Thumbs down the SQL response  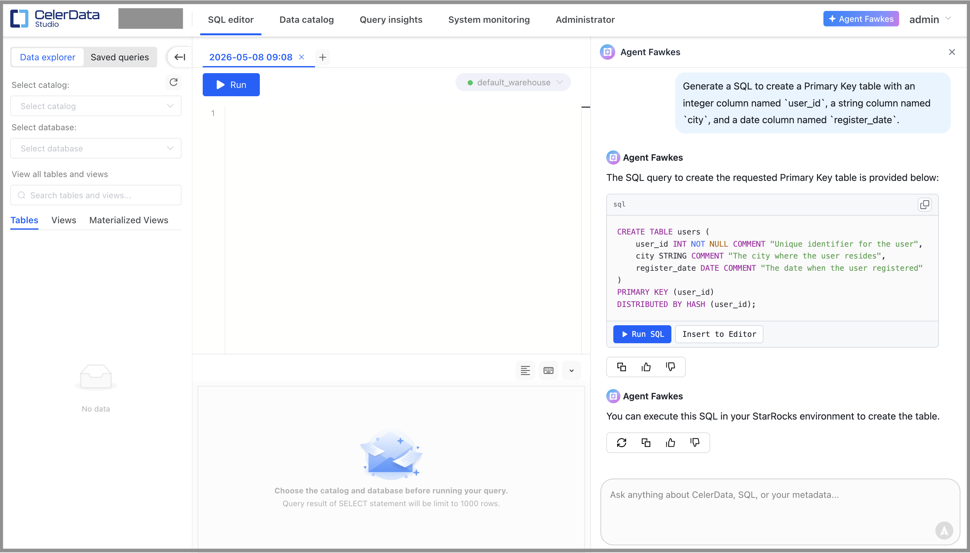(670, 367)
